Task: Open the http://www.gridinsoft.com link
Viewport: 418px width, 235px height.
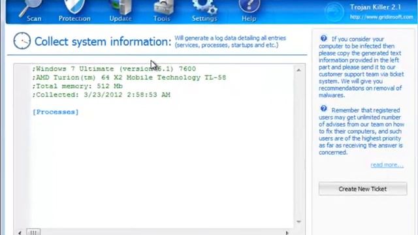Action: click(381, 17)
